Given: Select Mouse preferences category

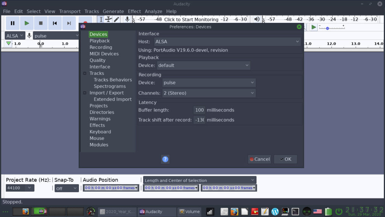Looking at the screenshot, I should click(97, 138).
